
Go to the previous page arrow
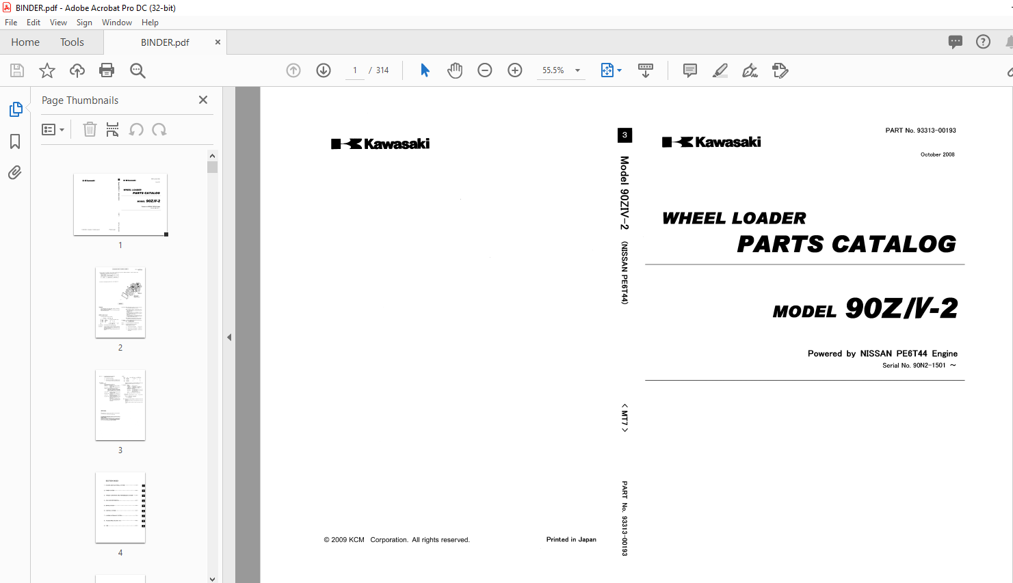293,70
